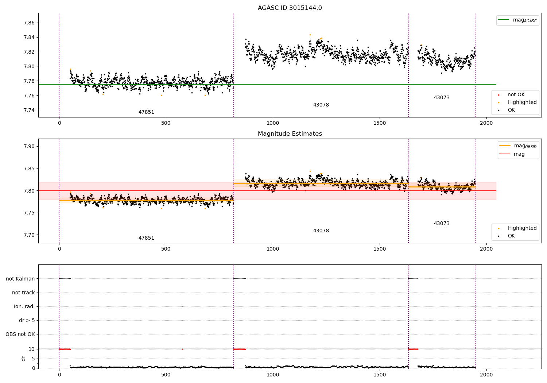Viewport: 547px width, 383px height.
Task: Click the 7.70 tick label in middle plot
Action: point(29,235)
